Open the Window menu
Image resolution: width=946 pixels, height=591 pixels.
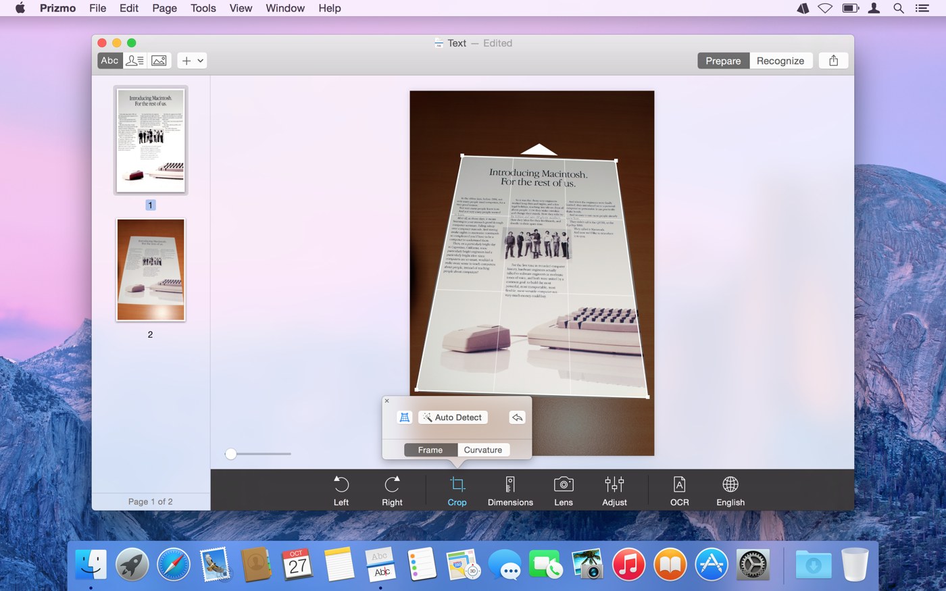tap(285, 8)
